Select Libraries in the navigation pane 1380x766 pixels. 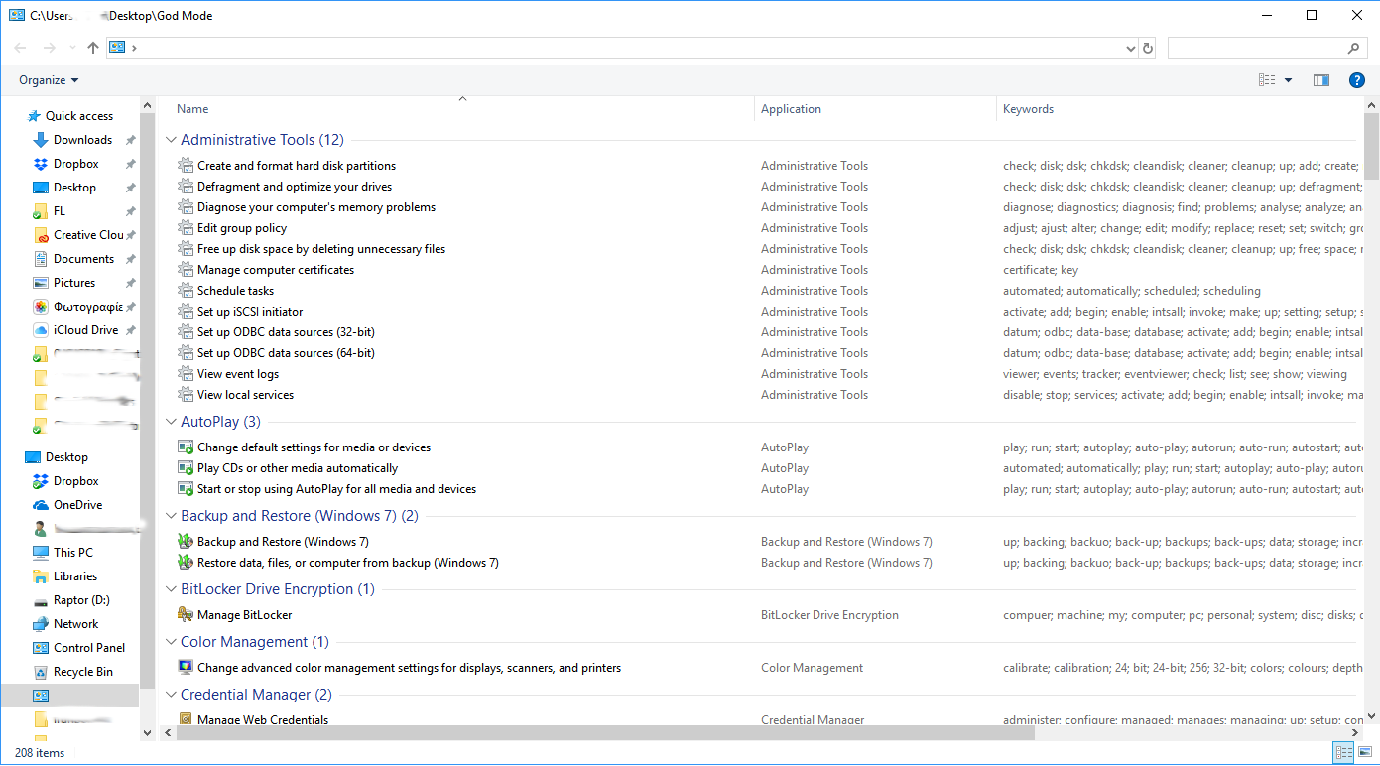(x=75, y=576)
